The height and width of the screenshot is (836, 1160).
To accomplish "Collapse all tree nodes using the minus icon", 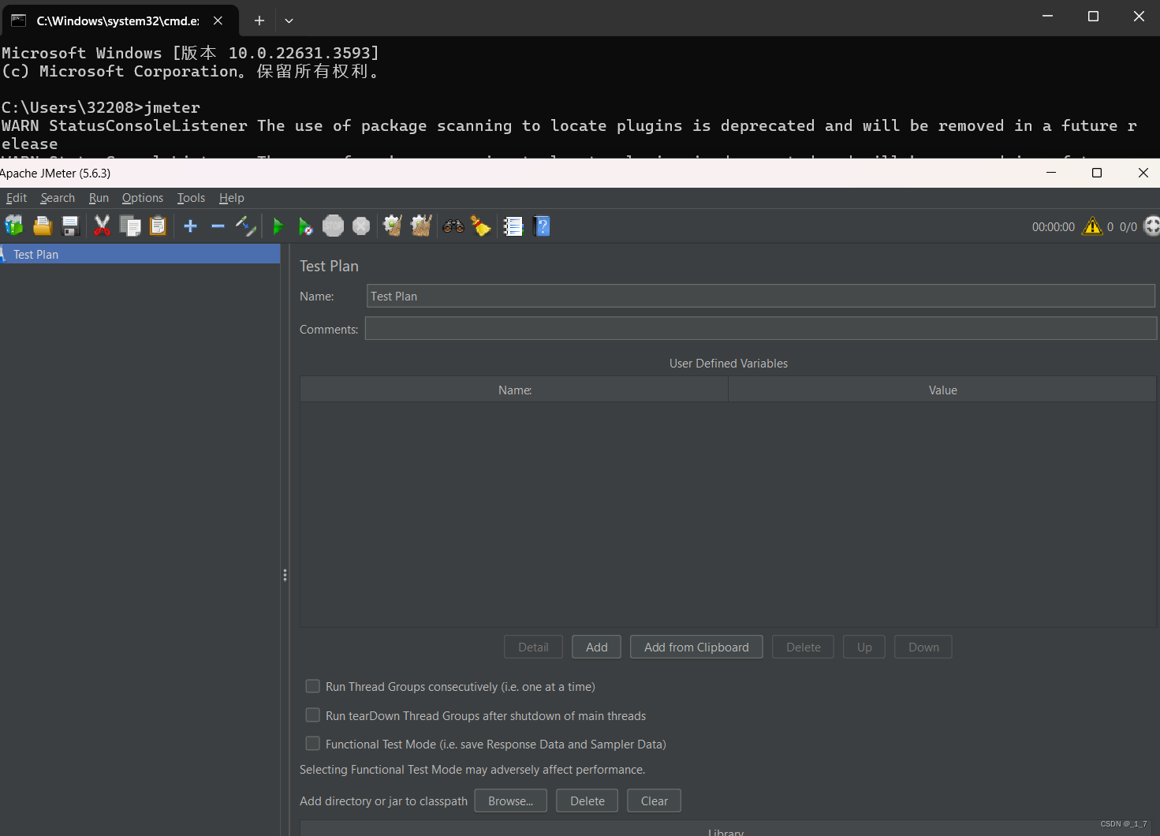I will click(218, 226).
